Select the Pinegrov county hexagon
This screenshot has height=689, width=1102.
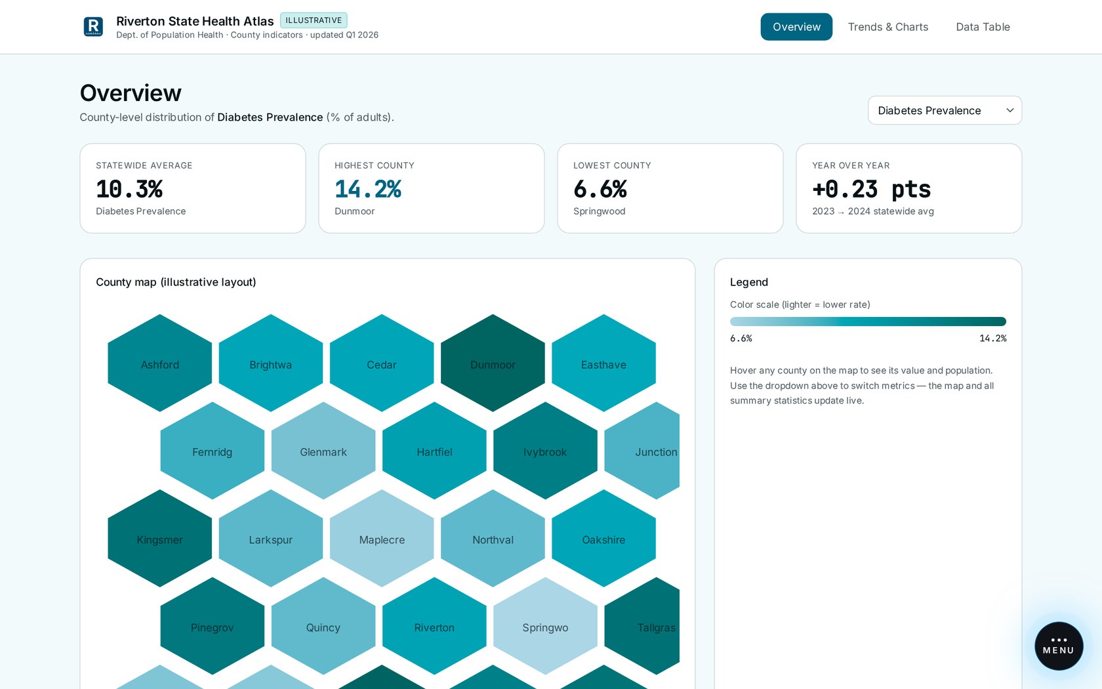pos(213,626)
